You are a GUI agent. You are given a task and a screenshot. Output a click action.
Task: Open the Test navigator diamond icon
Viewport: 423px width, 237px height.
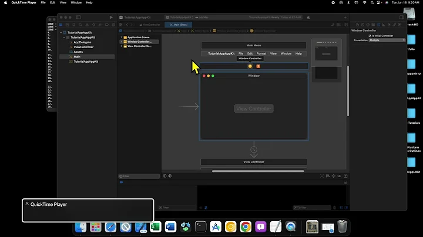point(93,25)
